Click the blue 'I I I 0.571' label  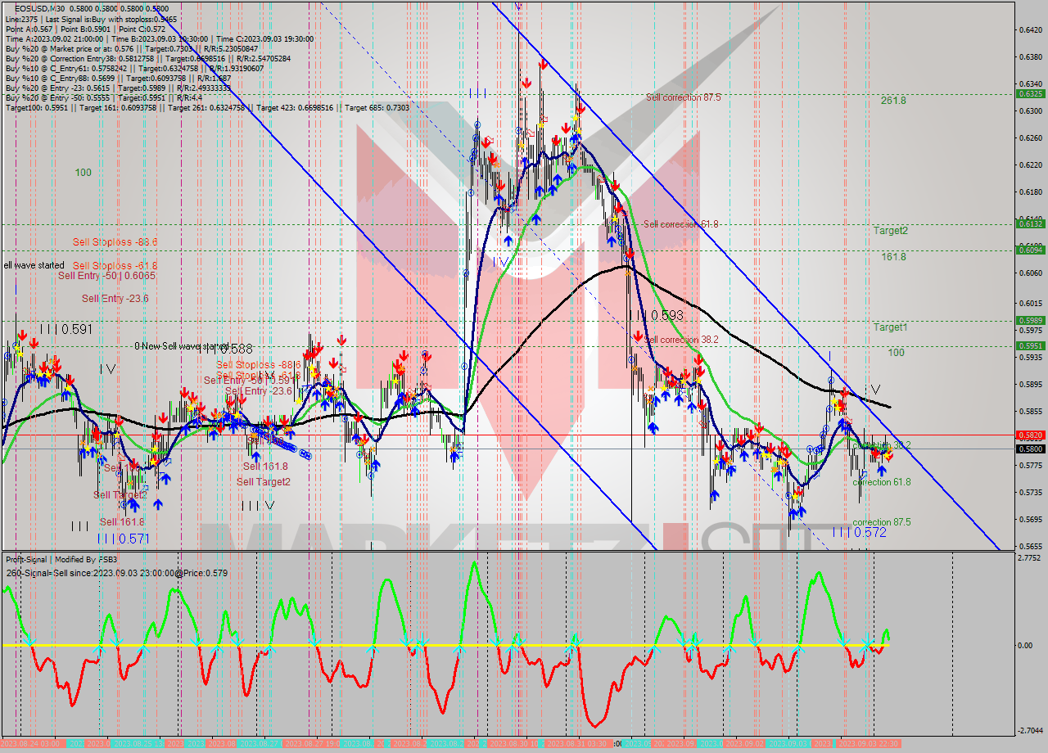[123, 539]
